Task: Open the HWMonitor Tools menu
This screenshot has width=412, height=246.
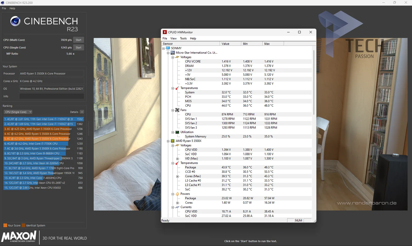Action: coord(183,38)
